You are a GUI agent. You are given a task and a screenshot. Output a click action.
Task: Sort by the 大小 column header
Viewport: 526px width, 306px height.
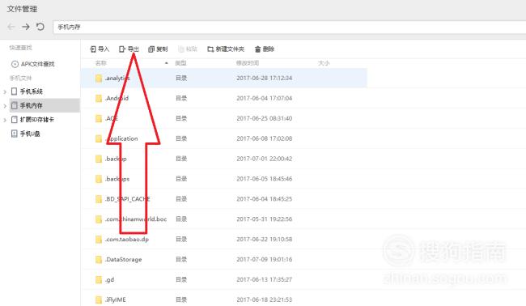(x=324, y=63)
